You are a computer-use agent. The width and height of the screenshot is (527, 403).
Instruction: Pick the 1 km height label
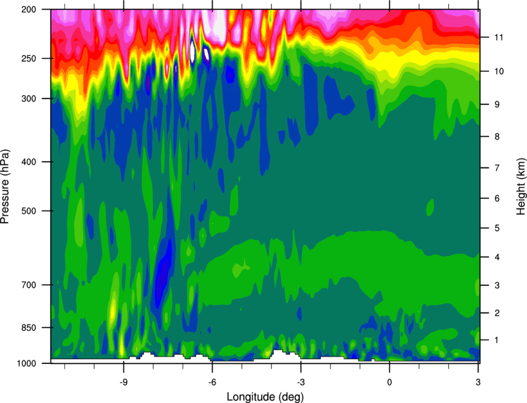tap(497, 340)
